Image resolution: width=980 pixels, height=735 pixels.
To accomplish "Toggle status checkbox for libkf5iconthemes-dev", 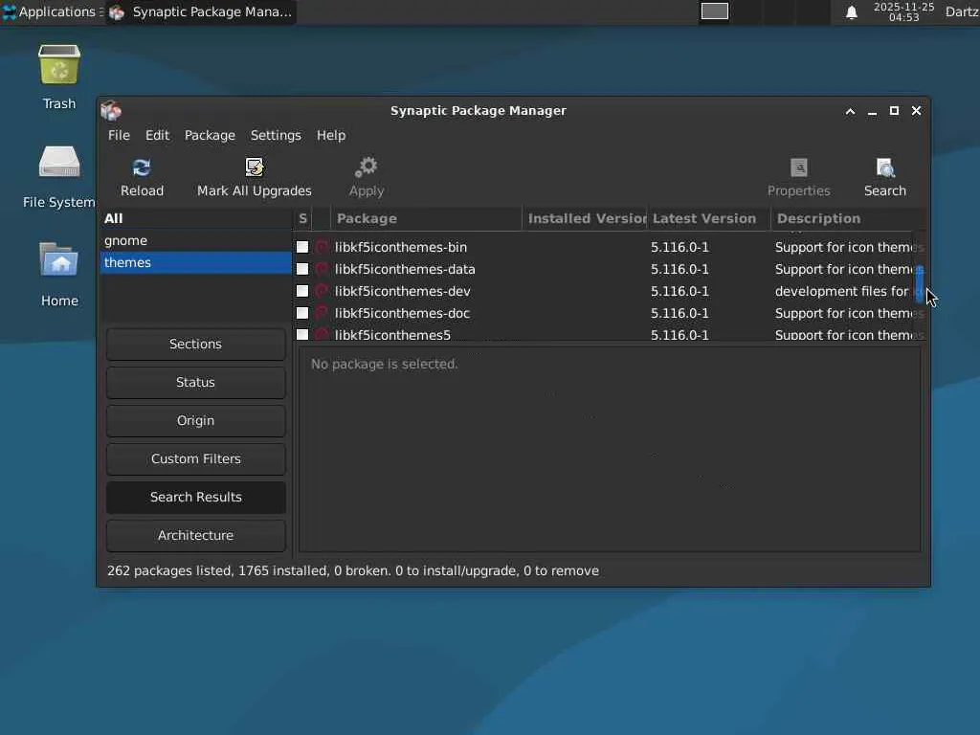I will [x=302, y=291].
